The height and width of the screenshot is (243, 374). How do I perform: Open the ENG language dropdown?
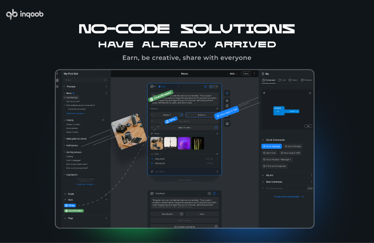[x=233, y=74]
